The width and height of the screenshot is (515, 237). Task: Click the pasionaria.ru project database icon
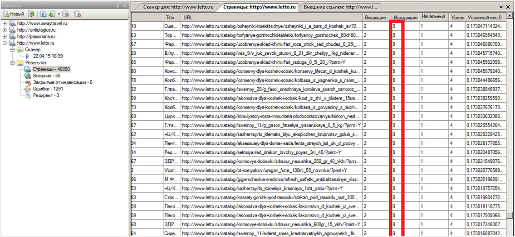click(12, 37)
